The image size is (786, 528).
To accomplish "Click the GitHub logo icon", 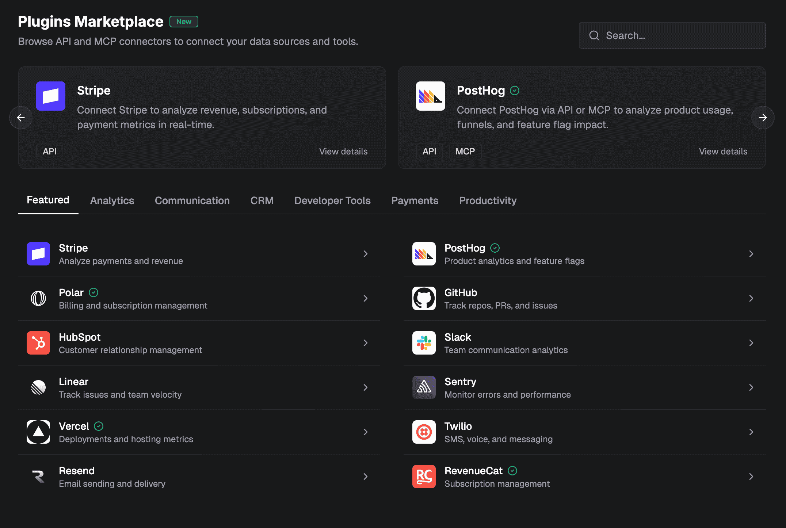I will coord(424,298).
